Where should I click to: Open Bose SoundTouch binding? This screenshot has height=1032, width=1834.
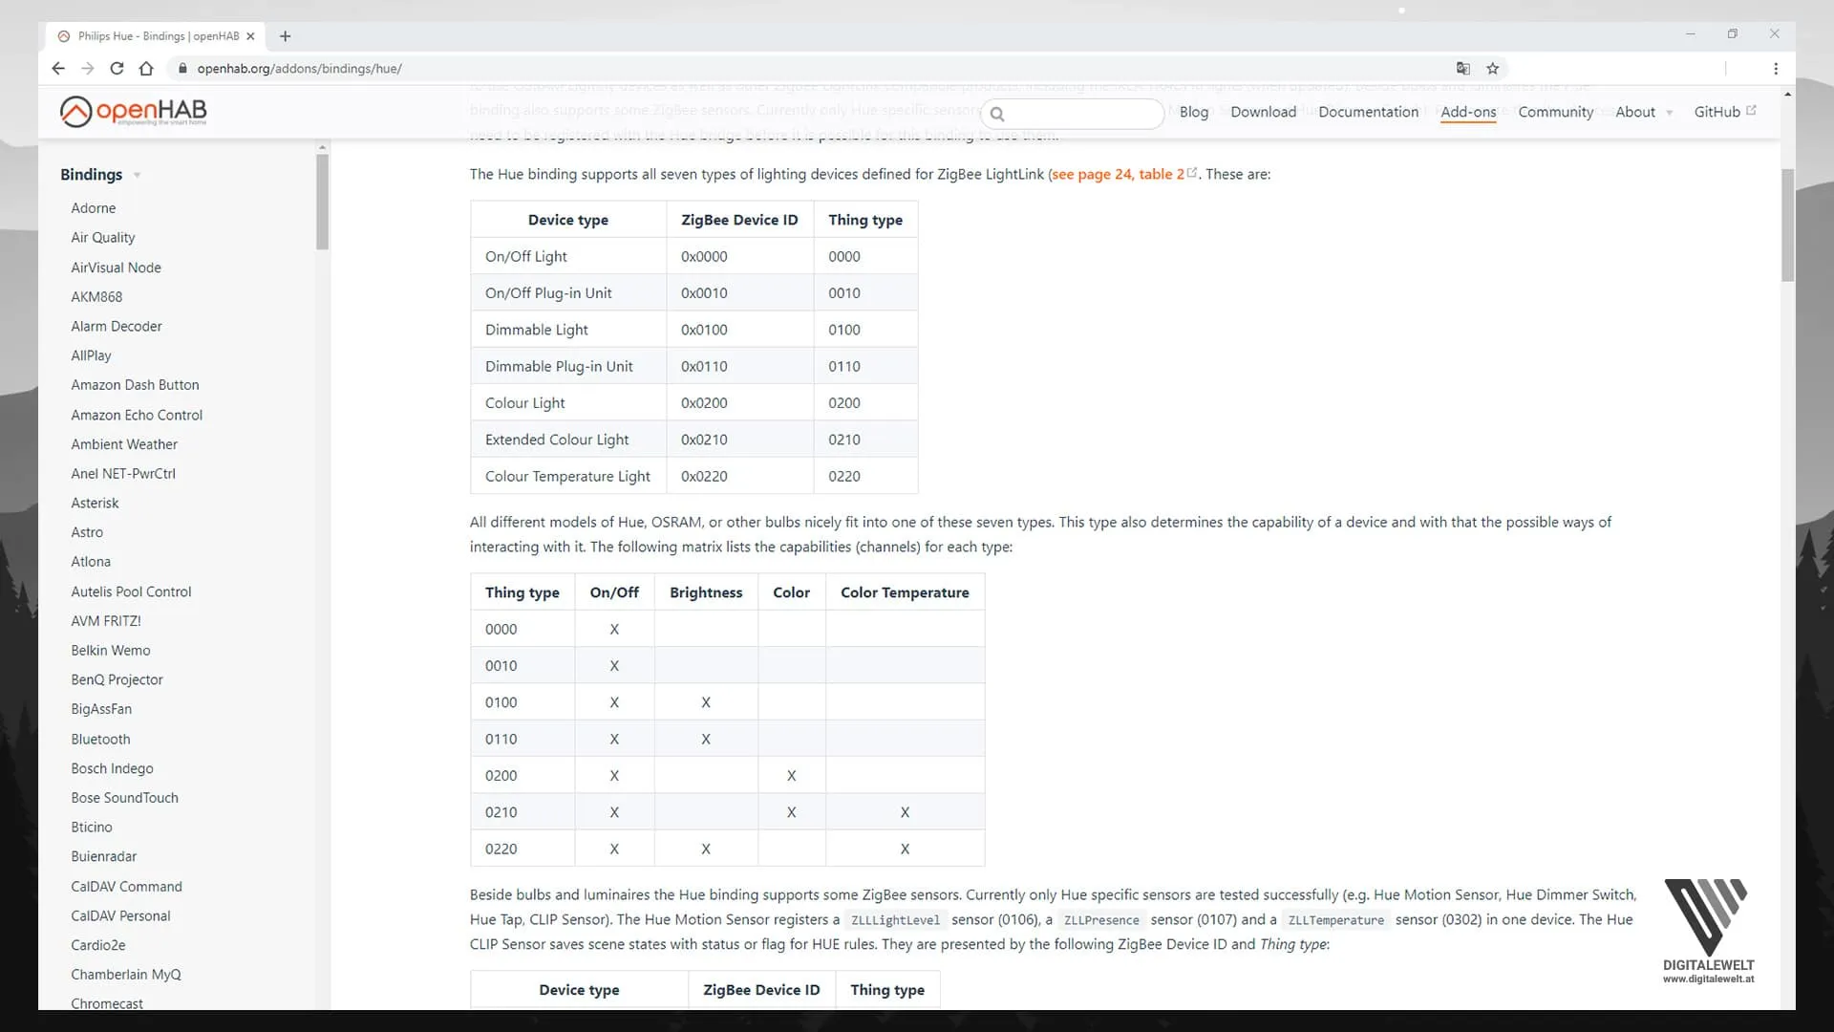pyautogui.click(x=124, y=798)
